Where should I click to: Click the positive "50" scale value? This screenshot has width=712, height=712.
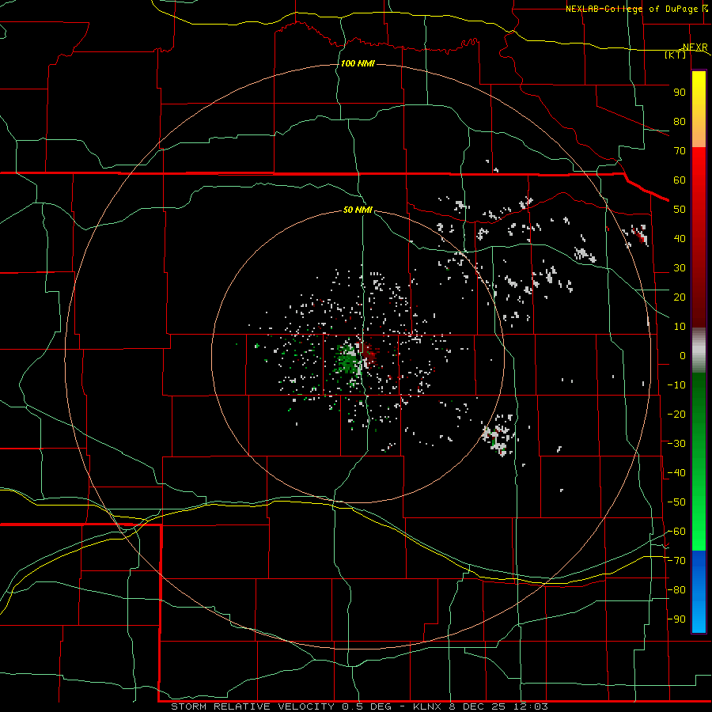pos(680,210)
